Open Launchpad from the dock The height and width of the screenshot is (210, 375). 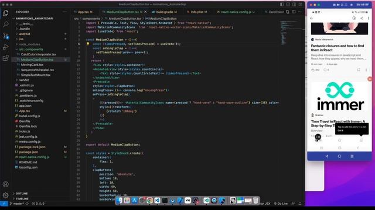pyautogui.click(x=127, y=201)
